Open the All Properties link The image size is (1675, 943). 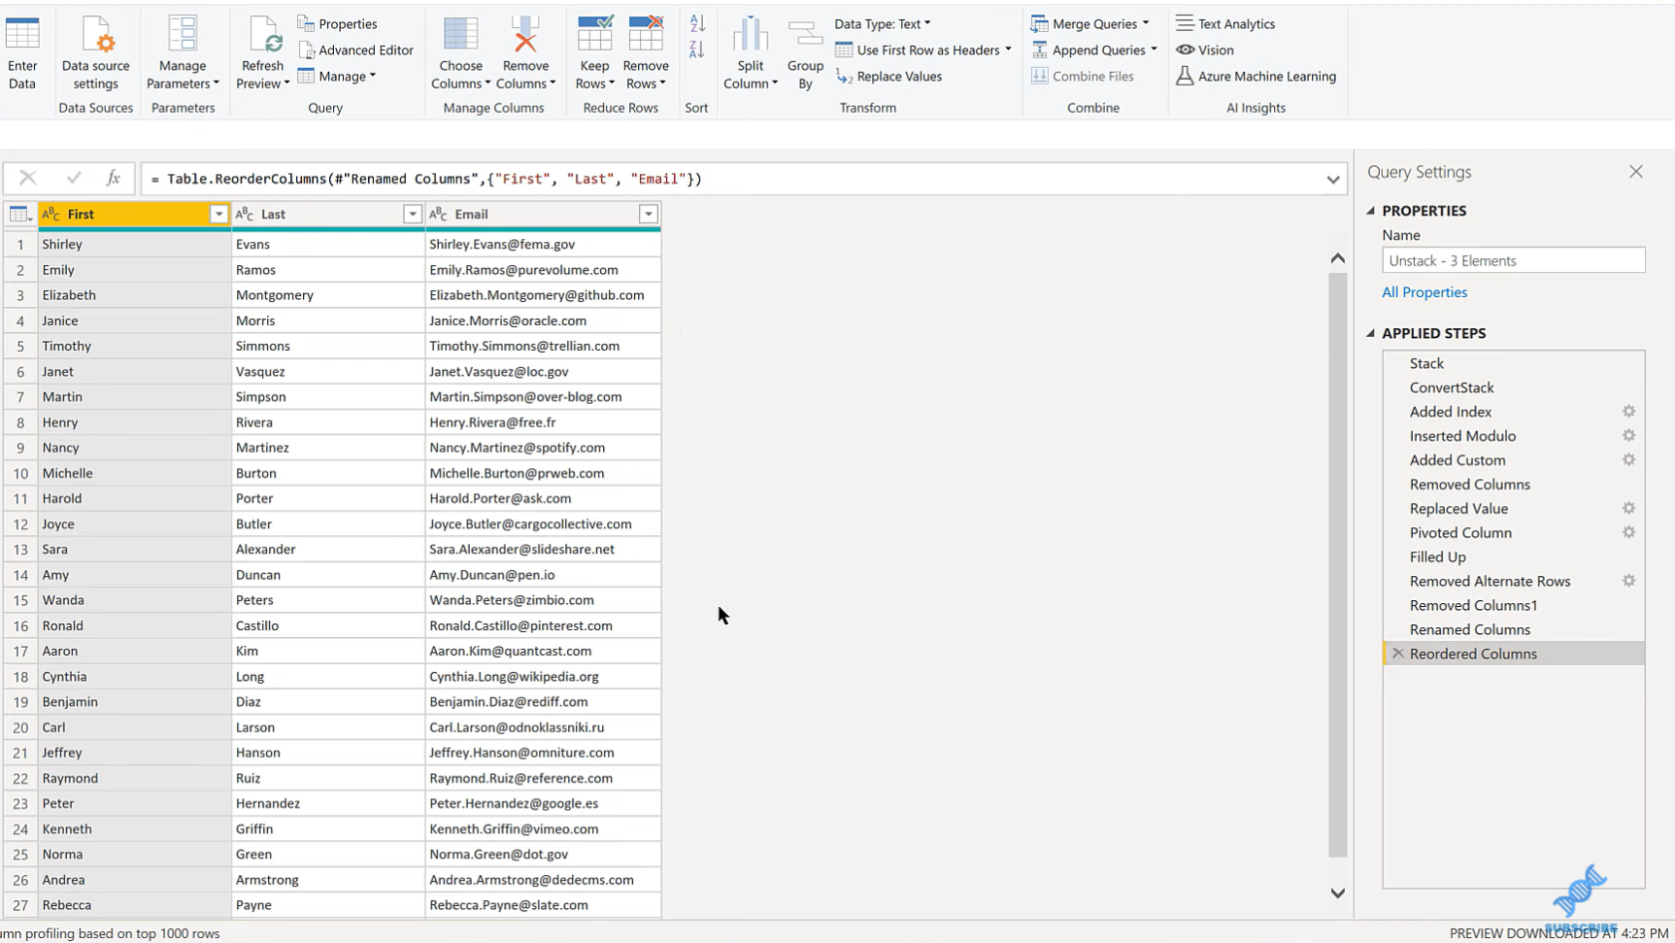point(1424,292)
